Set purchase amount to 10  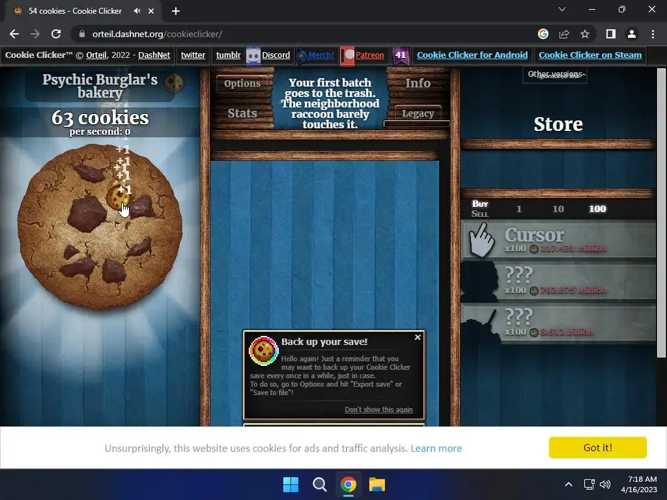tap(558, 209)
